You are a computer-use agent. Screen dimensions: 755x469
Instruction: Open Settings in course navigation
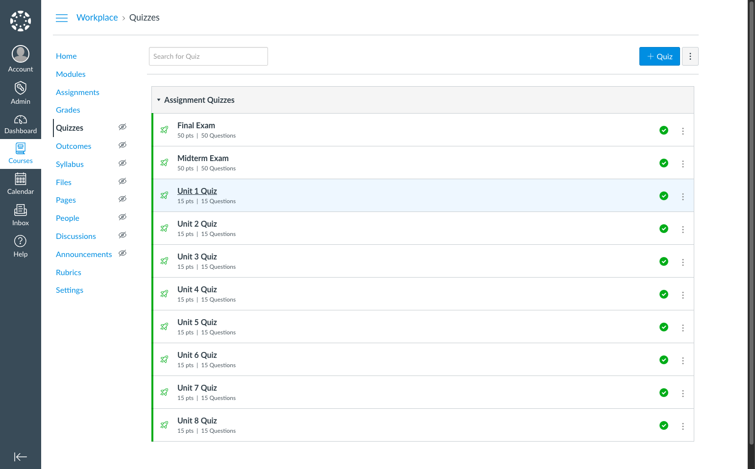click(70, 290)
